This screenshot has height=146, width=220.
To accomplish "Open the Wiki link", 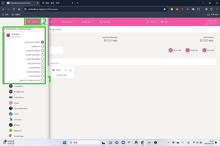I will (164, 22).
